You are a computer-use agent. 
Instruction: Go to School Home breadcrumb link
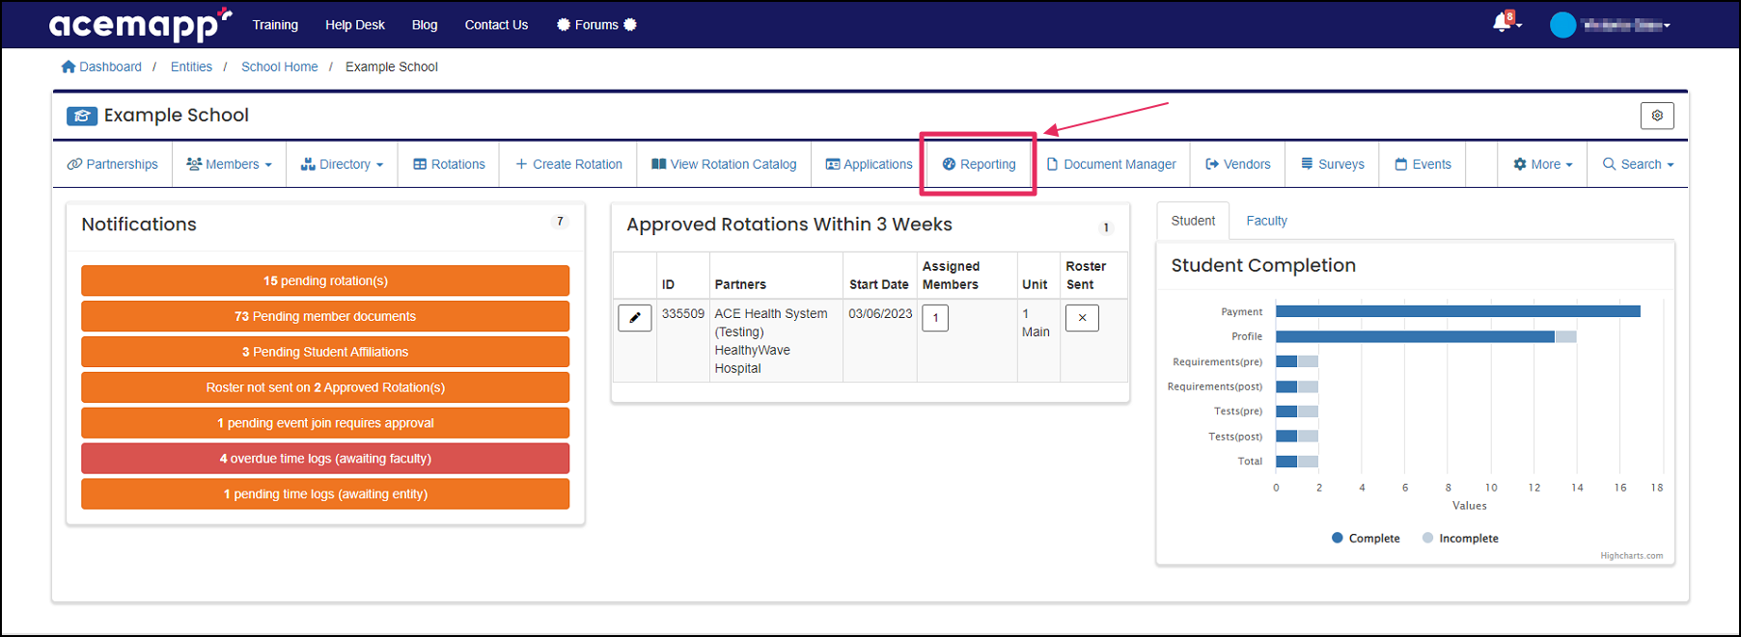(279, 66)
